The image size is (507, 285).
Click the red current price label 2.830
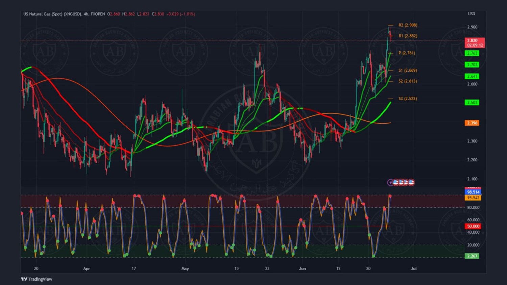coord(475,43)
